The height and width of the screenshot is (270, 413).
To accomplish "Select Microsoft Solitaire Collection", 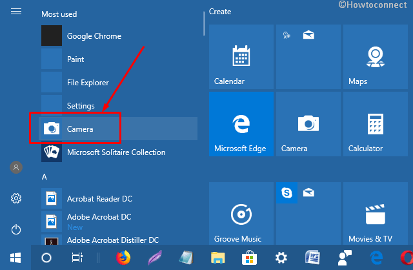I will coord(116,152).
